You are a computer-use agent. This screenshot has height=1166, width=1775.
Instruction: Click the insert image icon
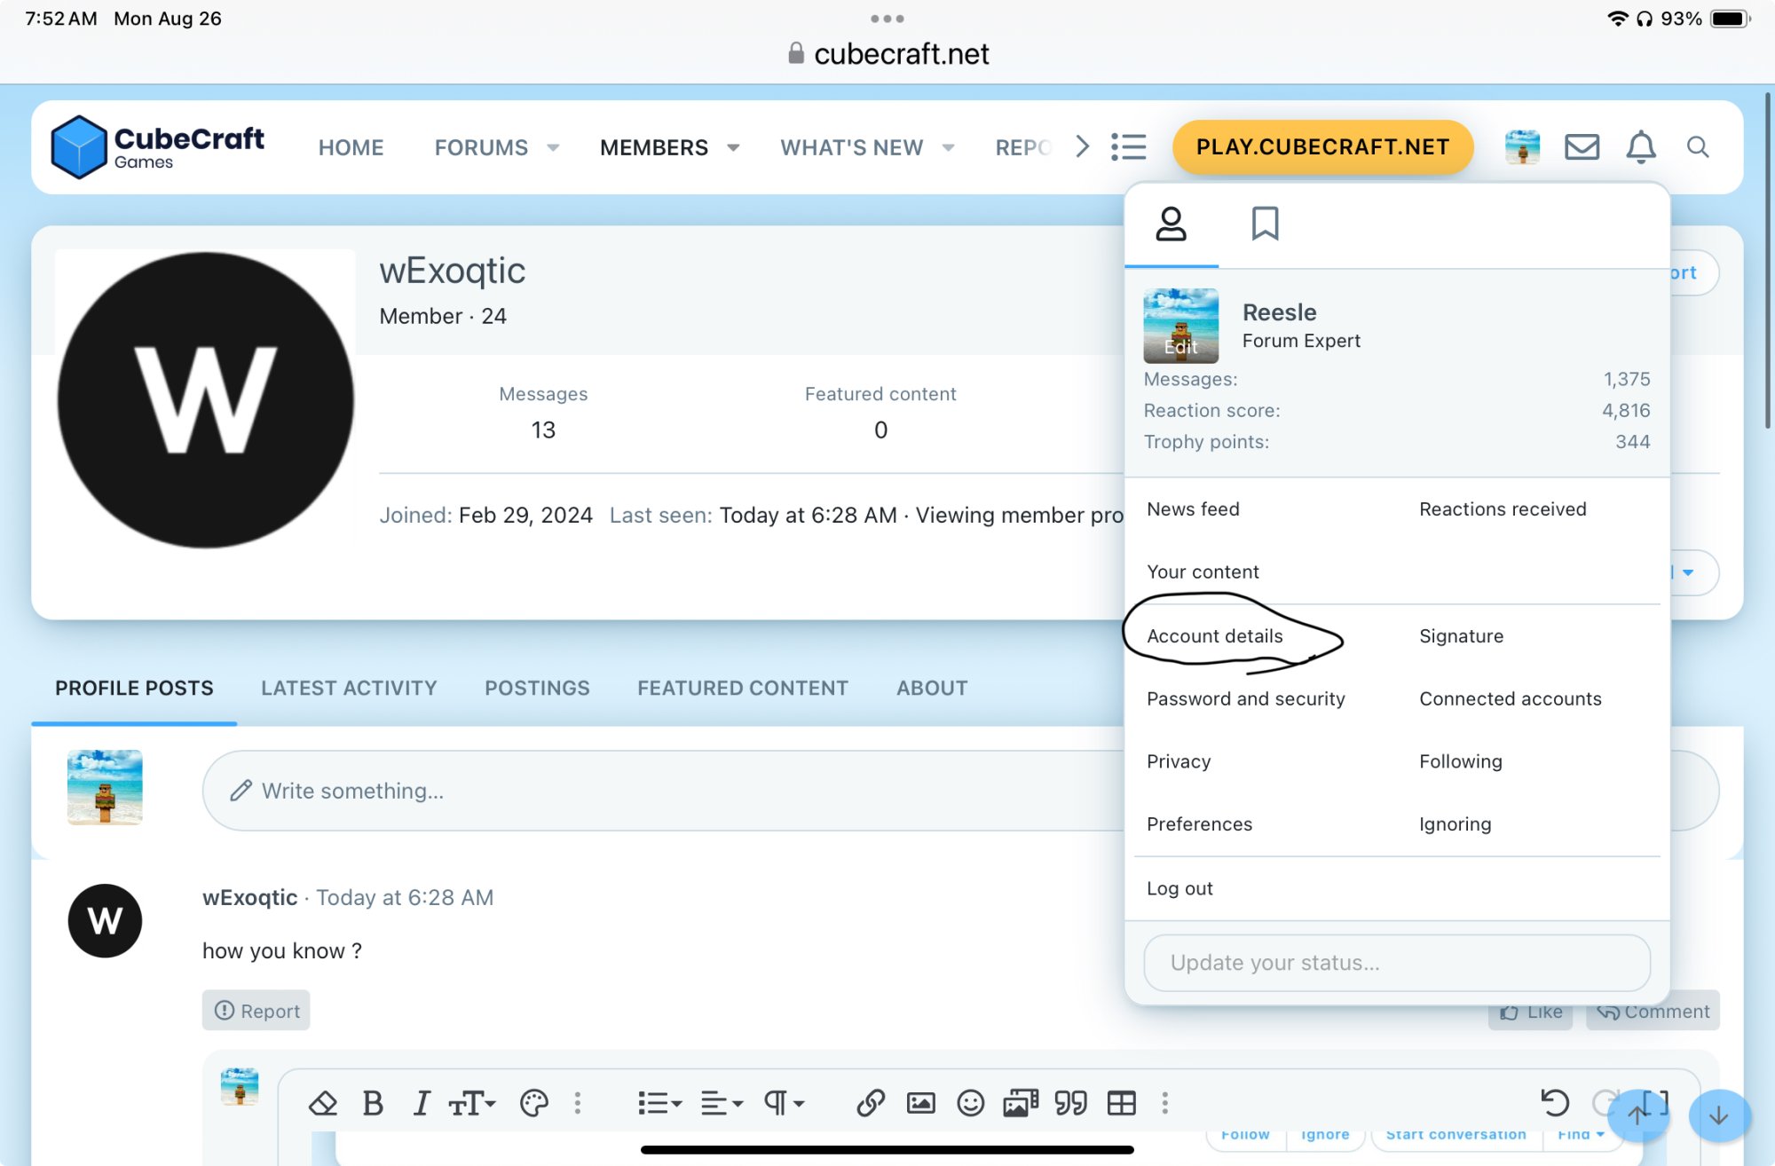click(x=920, y=1103)
